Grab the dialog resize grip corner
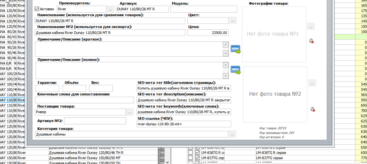The height and width of the screenshot is (164, 367). pos(329,142)
